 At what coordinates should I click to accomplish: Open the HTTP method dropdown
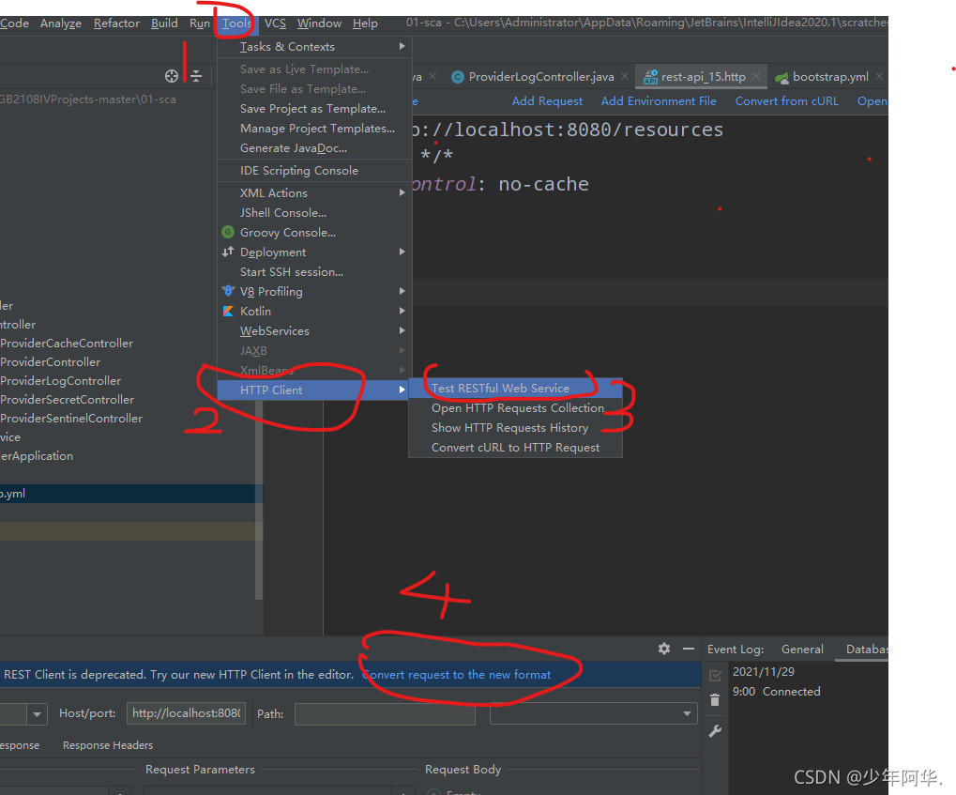[x=37, y=713]
